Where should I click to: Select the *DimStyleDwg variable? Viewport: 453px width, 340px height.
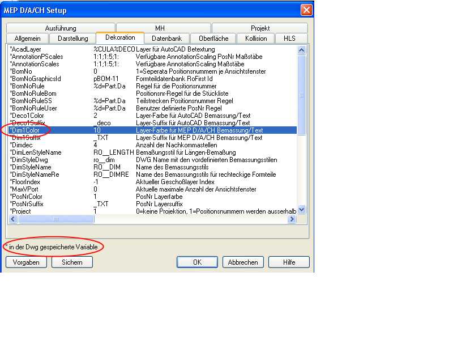153,160
